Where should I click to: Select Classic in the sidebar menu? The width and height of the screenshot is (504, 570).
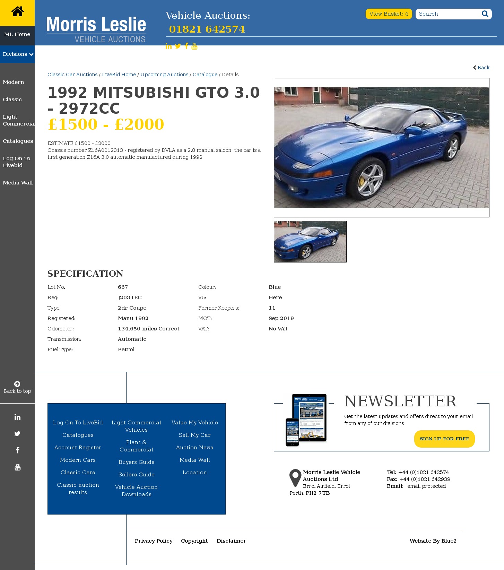(12, 100)
